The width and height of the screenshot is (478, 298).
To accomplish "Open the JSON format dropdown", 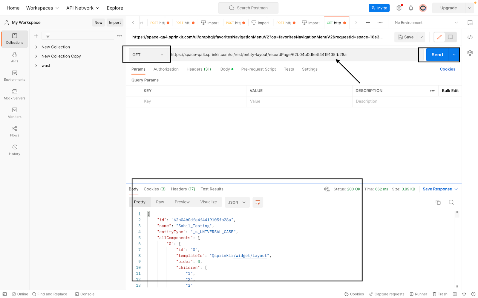I will click(237, 202).
